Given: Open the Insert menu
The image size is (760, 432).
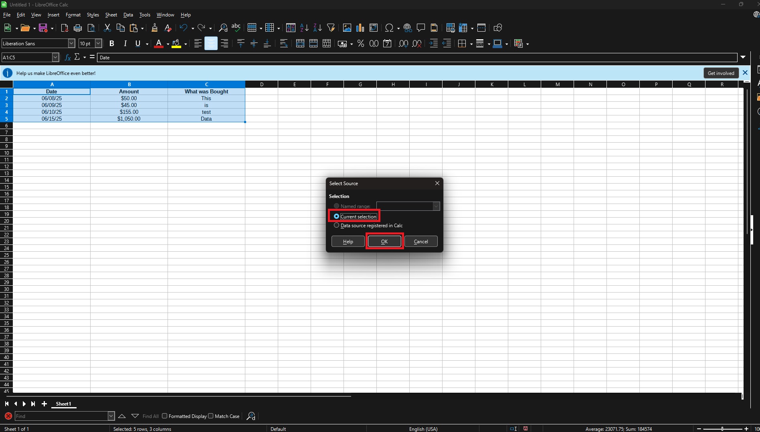Looking at the screenshot, I should tap(53, 15).
